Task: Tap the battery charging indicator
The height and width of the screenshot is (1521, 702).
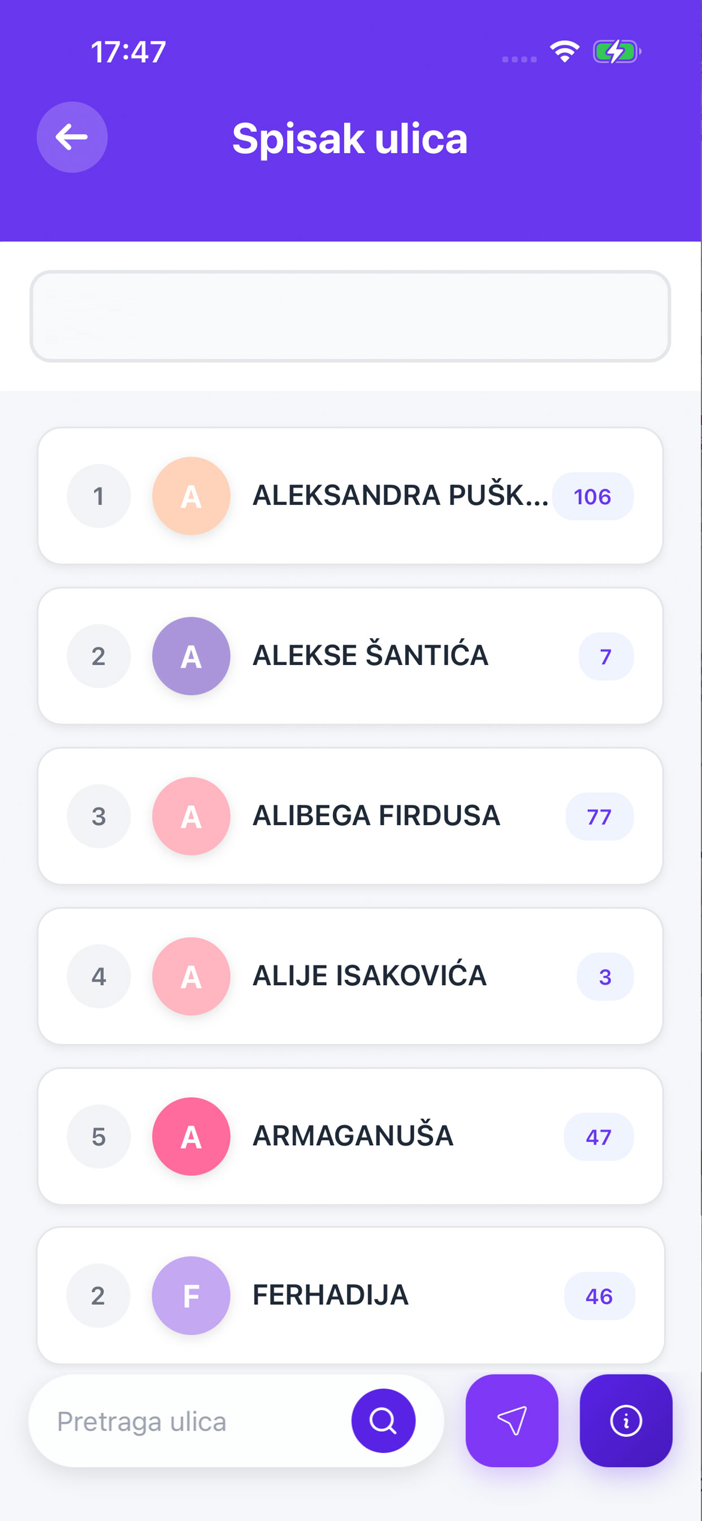Action: pyautogui.click(x=617, y=51)
